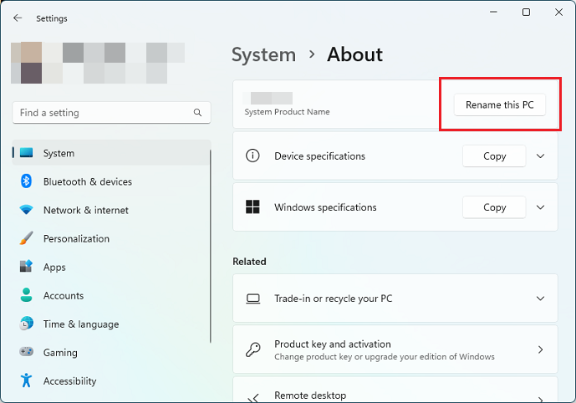Open Time & language settings
This screenshot has width=576, height=403.
click(111, 324)
